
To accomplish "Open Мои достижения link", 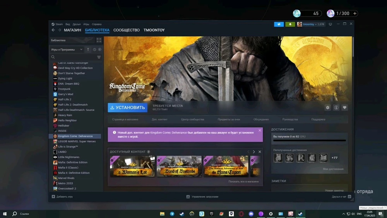I will tap(333, 169).
